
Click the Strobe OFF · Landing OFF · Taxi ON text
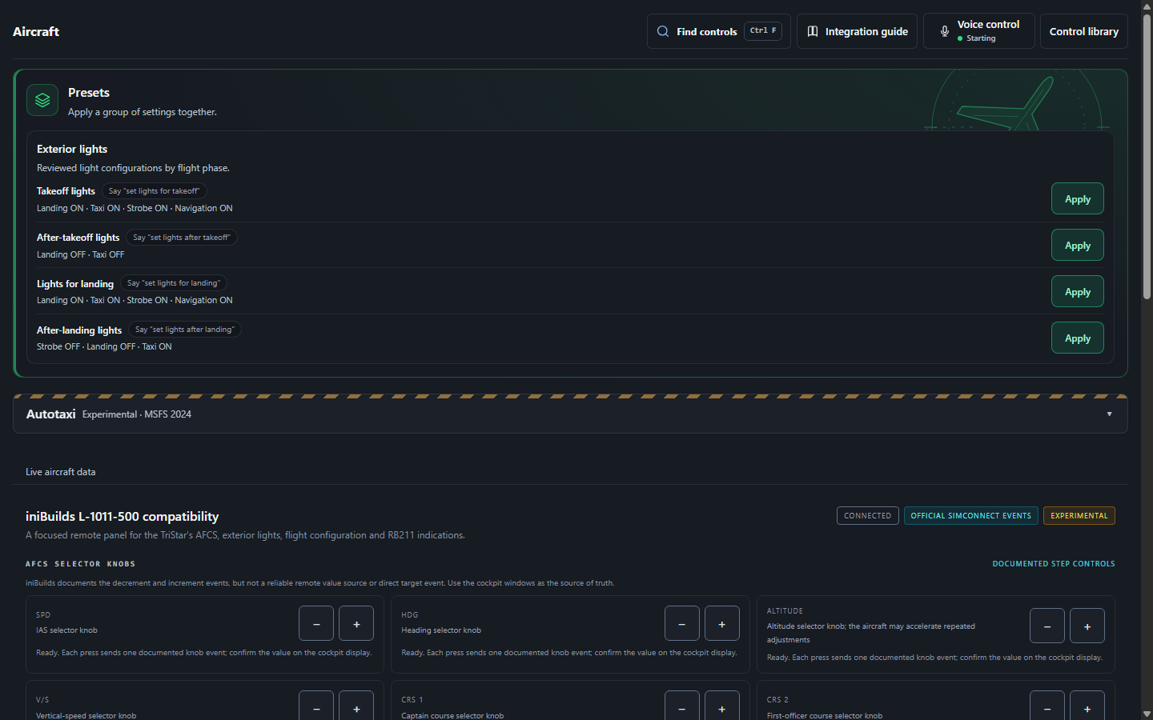click(104, 346)
